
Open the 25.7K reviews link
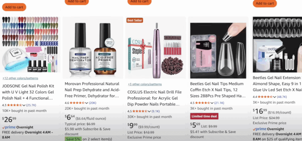coord(31,105)
